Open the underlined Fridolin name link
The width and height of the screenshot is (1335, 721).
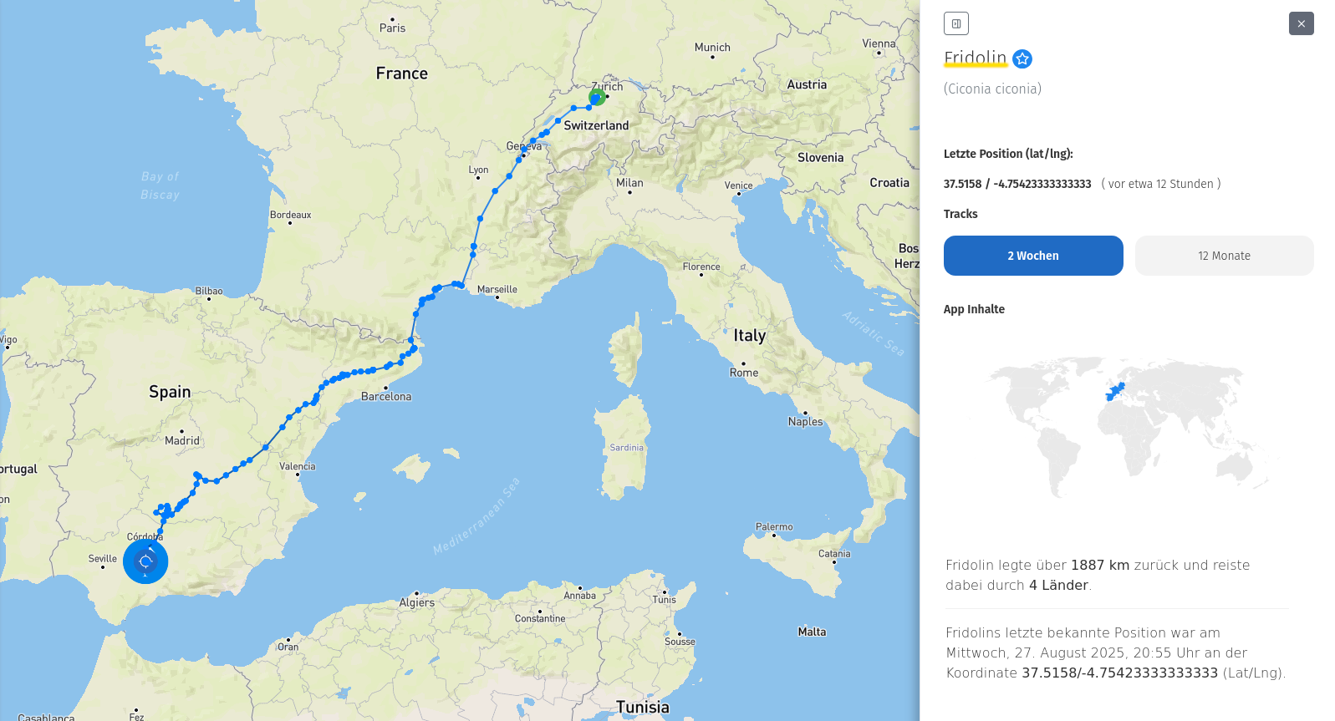pyautogui.click(x=975, y=58)
